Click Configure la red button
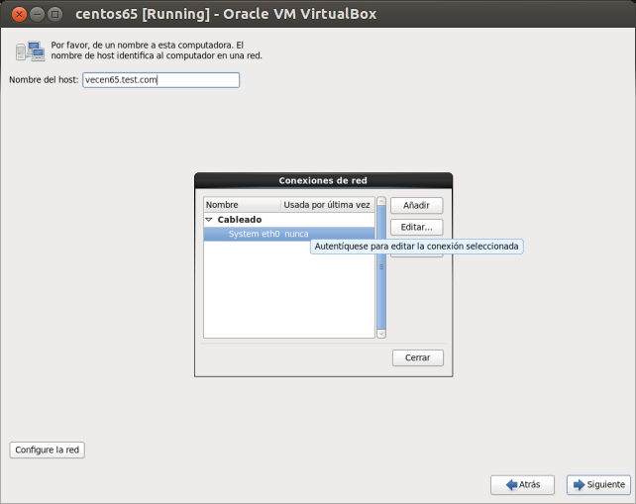 [x=47, y=450]
